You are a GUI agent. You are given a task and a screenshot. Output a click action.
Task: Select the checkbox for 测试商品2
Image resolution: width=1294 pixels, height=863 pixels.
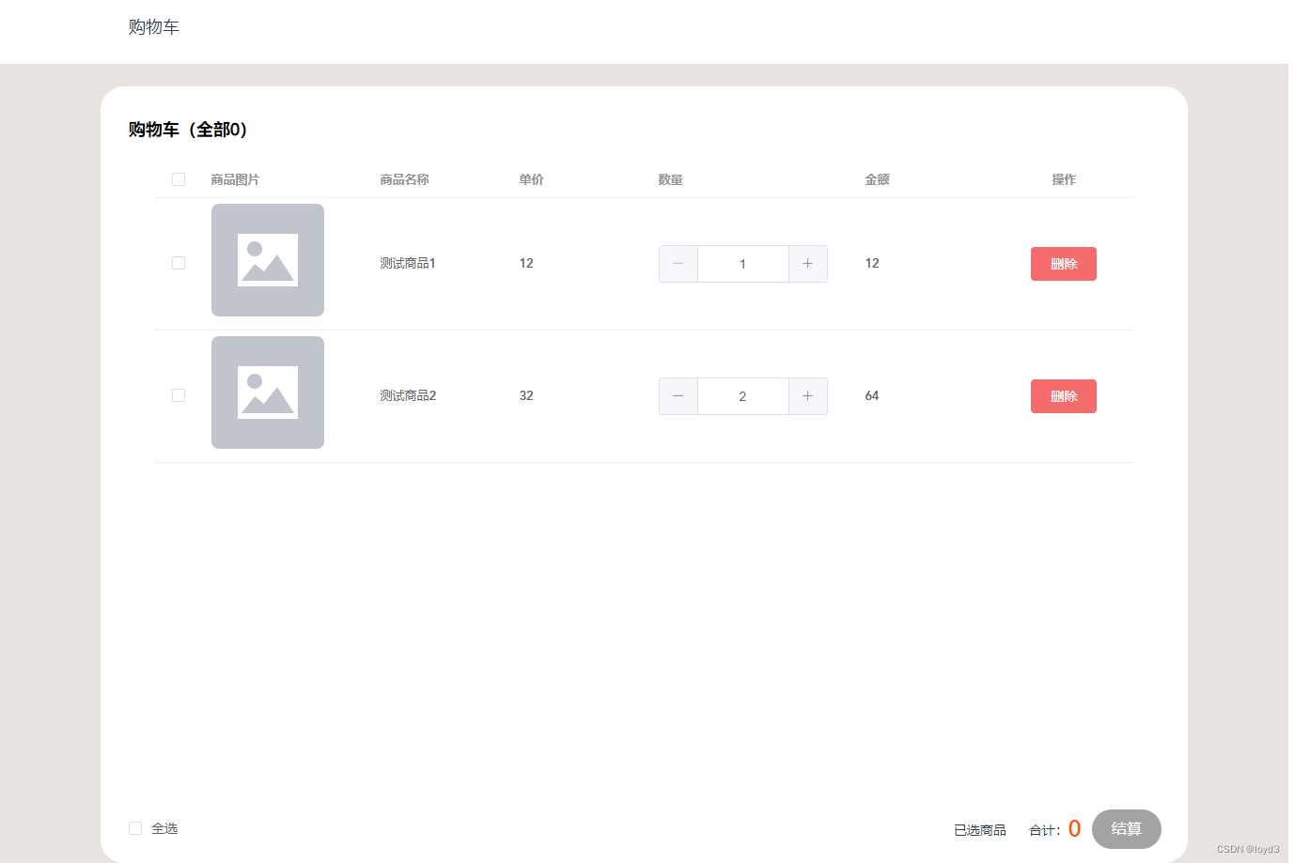tap(179, 395)
